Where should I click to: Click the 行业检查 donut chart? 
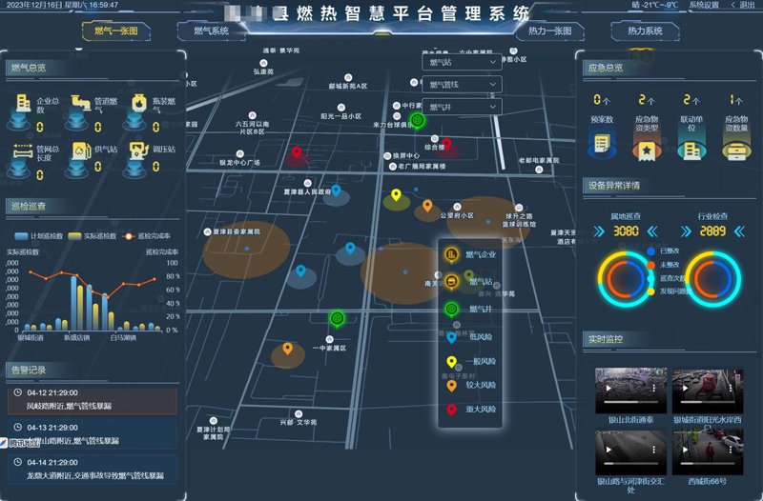(713, 279)
